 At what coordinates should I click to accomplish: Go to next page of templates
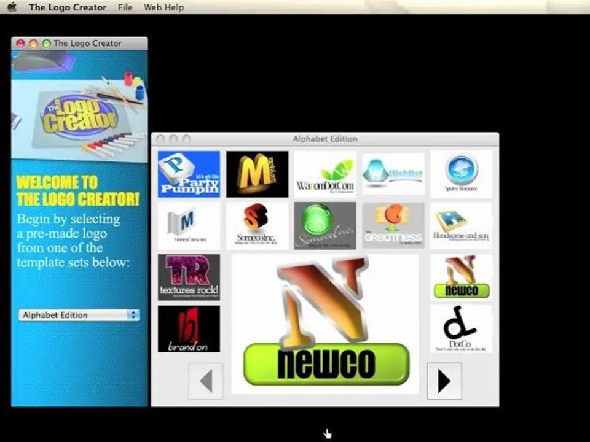click(x=444, y=381)
